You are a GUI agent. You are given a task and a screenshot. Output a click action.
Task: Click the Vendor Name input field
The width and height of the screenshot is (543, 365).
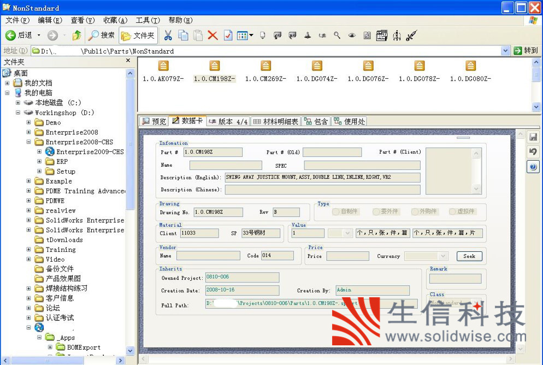pos(208,256)
